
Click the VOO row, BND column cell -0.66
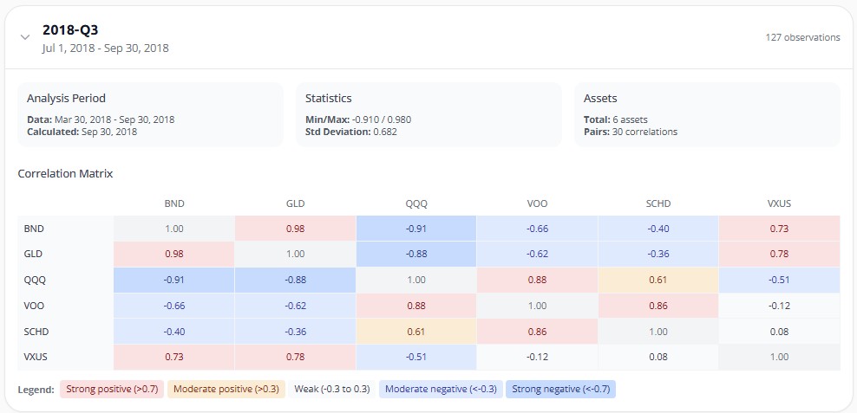(x=174, y=306)
